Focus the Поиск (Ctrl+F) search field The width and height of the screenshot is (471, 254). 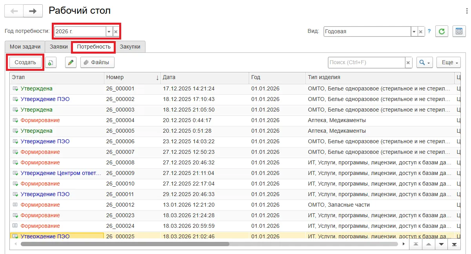click(x=367, y=63)
